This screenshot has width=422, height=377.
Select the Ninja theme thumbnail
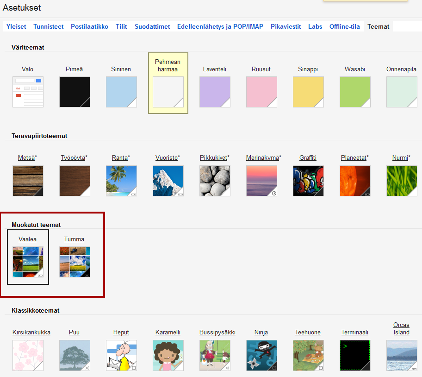click(261, 355)
